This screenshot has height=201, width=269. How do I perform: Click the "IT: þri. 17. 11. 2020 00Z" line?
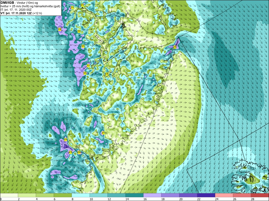16,10
